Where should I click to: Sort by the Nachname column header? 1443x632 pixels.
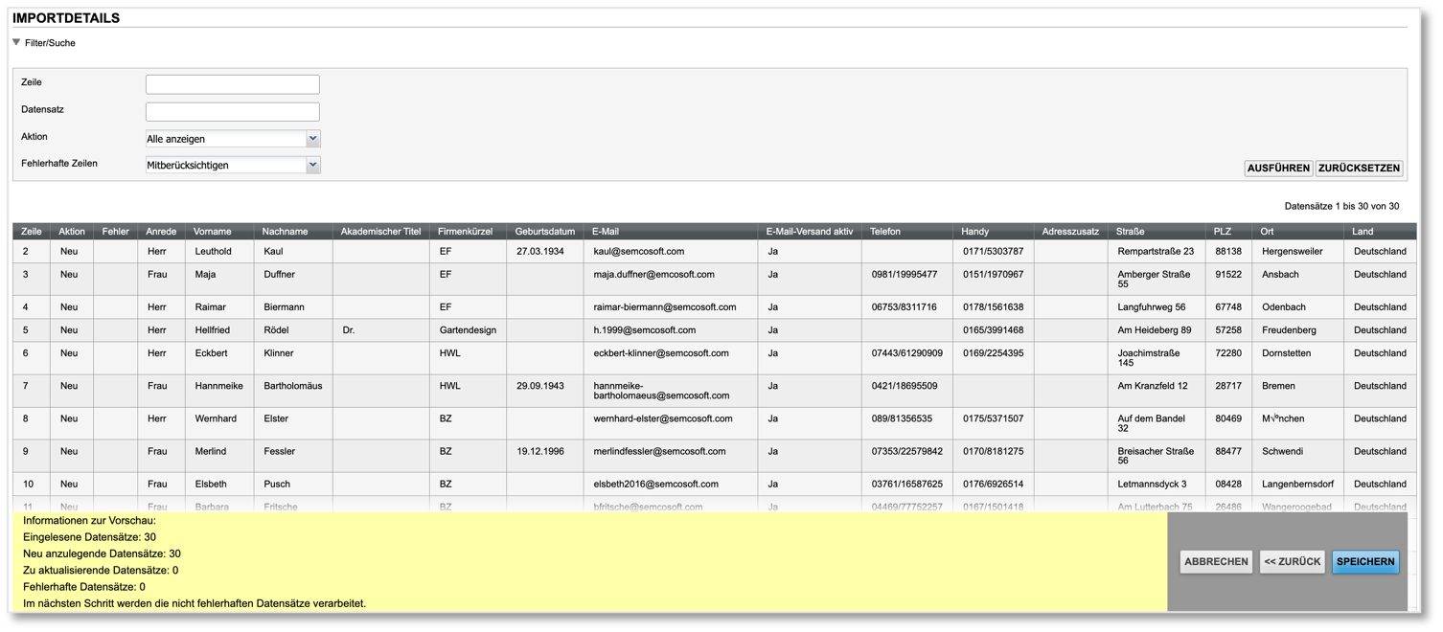point(286,232)
